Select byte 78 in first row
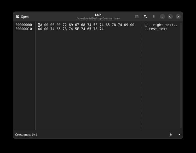 [x=114, y=25]
